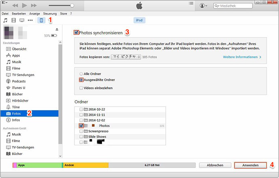The image size is (279, 178).
Task: Select Fotos in sidebar
Action: click(x=30, y=113)
